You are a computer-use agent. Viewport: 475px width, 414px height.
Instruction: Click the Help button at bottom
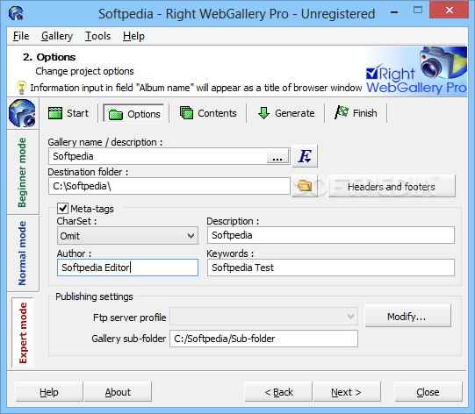(49, 392)
